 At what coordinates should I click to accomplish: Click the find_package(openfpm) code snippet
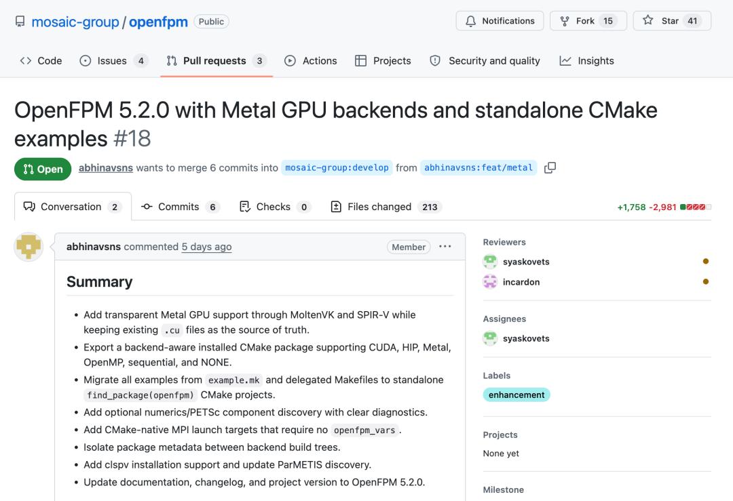click(140, 395)
